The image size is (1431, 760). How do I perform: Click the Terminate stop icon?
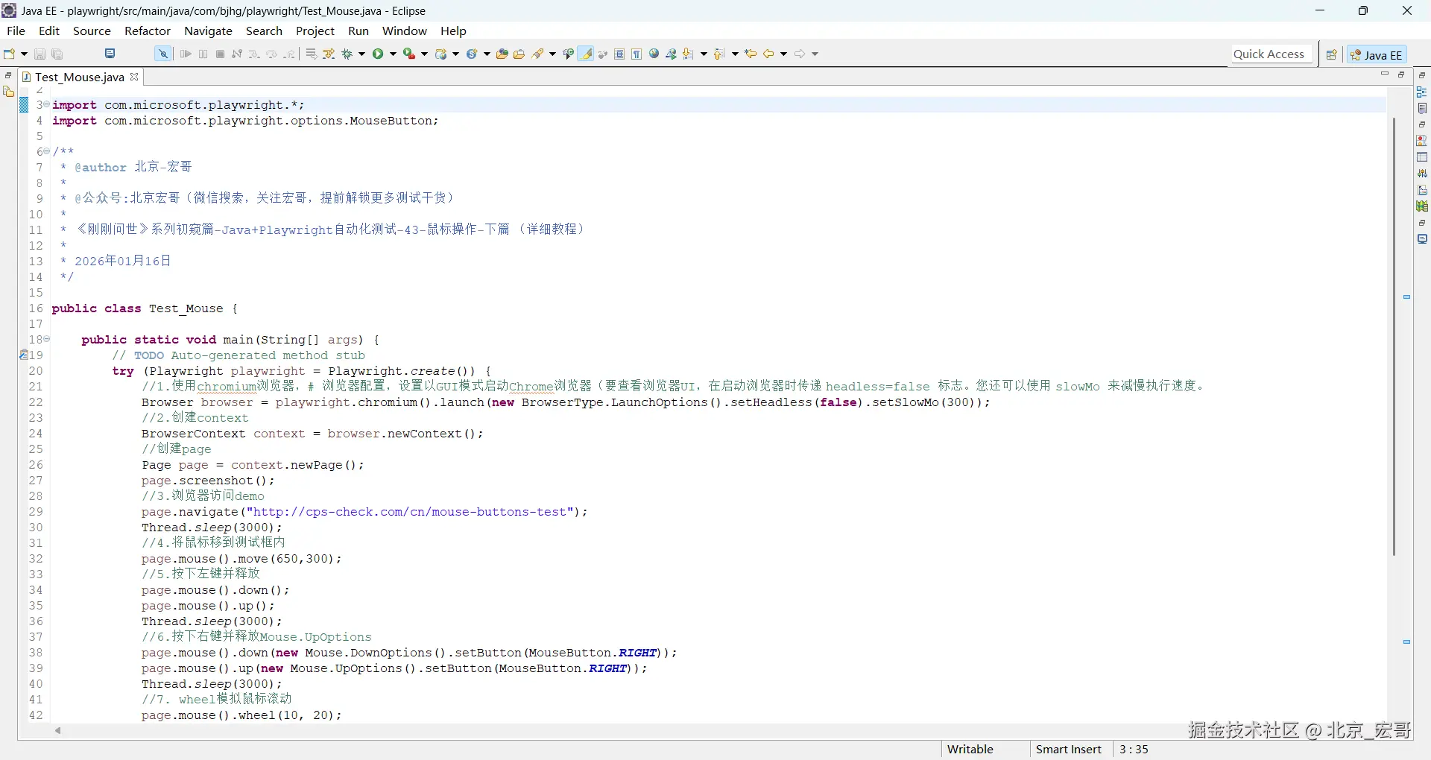(221, 54)
